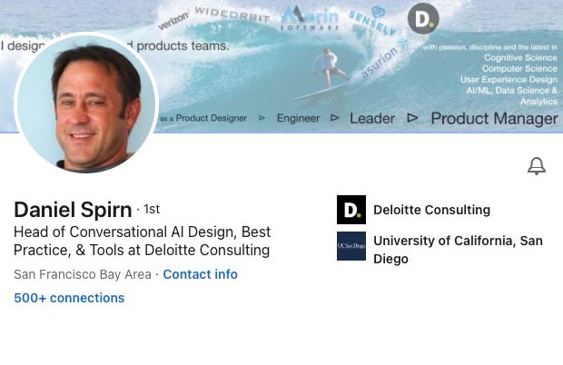Click the notification bell icon
This screenshot has width=563, height=365.
pyautogui.click(x=537, y=166)
